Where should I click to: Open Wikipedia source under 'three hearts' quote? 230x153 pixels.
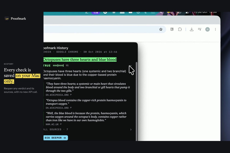pyautogui.click(x=58, y=95)
